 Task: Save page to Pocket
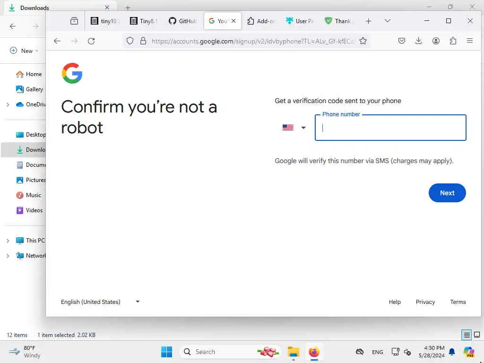coord(402,41)
